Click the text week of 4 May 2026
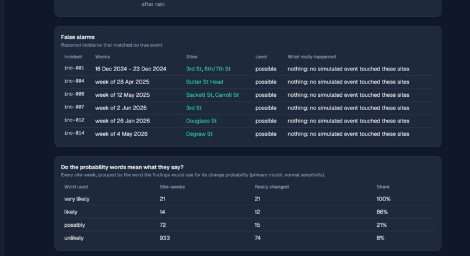 point(121,134)
